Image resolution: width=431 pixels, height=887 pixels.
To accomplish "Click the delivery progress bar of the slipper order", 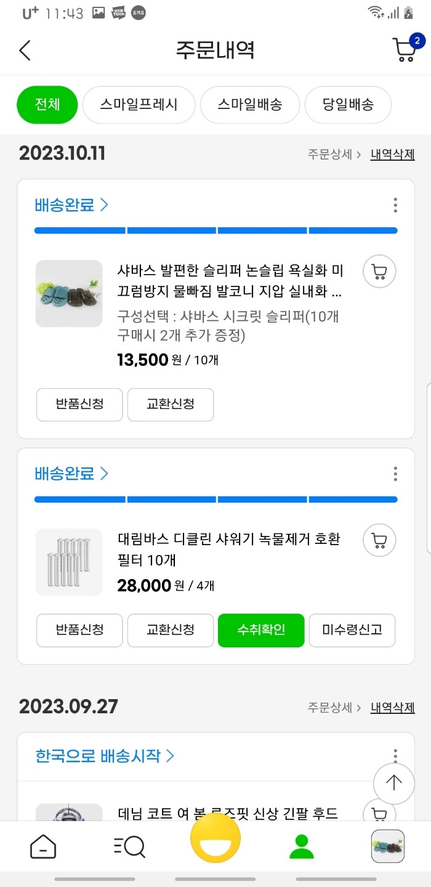I will pos(216,230).
